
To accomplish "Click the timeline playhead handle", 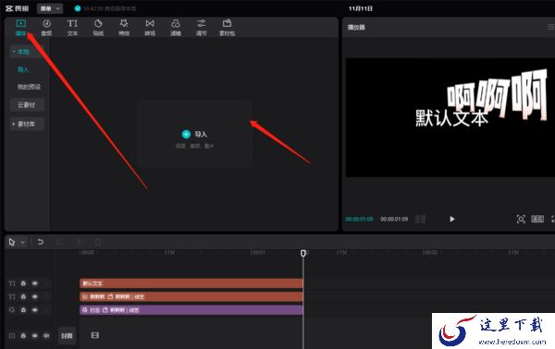I will pyautogui.click(x=303, y=253).
